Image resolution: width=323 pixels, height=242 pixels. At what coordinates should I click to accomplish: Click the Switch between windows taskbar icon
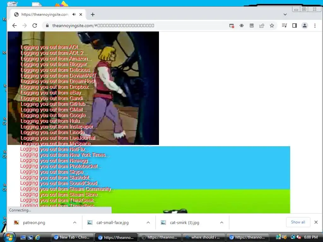[30, 237]
